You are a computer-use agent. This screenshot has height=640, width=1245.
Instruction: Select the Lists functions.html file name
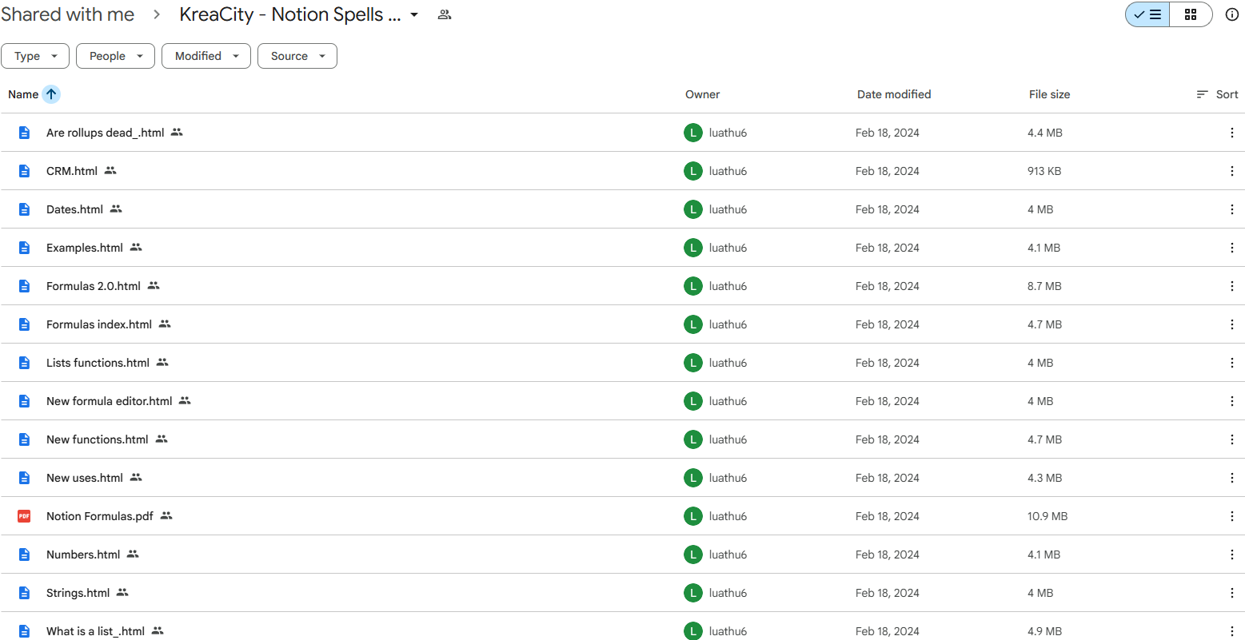point(98,363)
